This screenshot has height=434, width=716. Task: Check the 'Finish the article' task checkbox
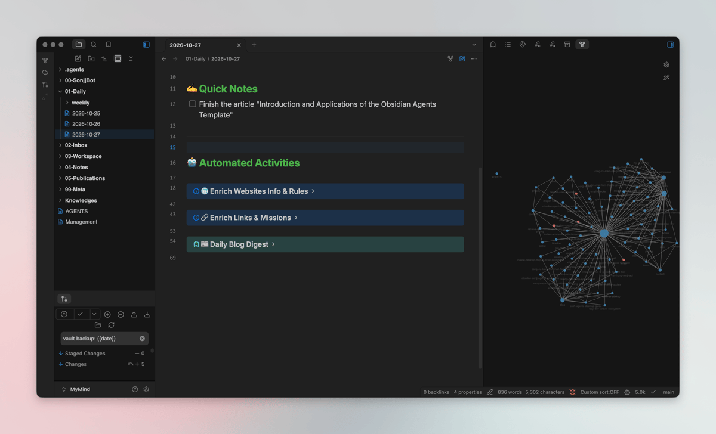pos(193,104)
